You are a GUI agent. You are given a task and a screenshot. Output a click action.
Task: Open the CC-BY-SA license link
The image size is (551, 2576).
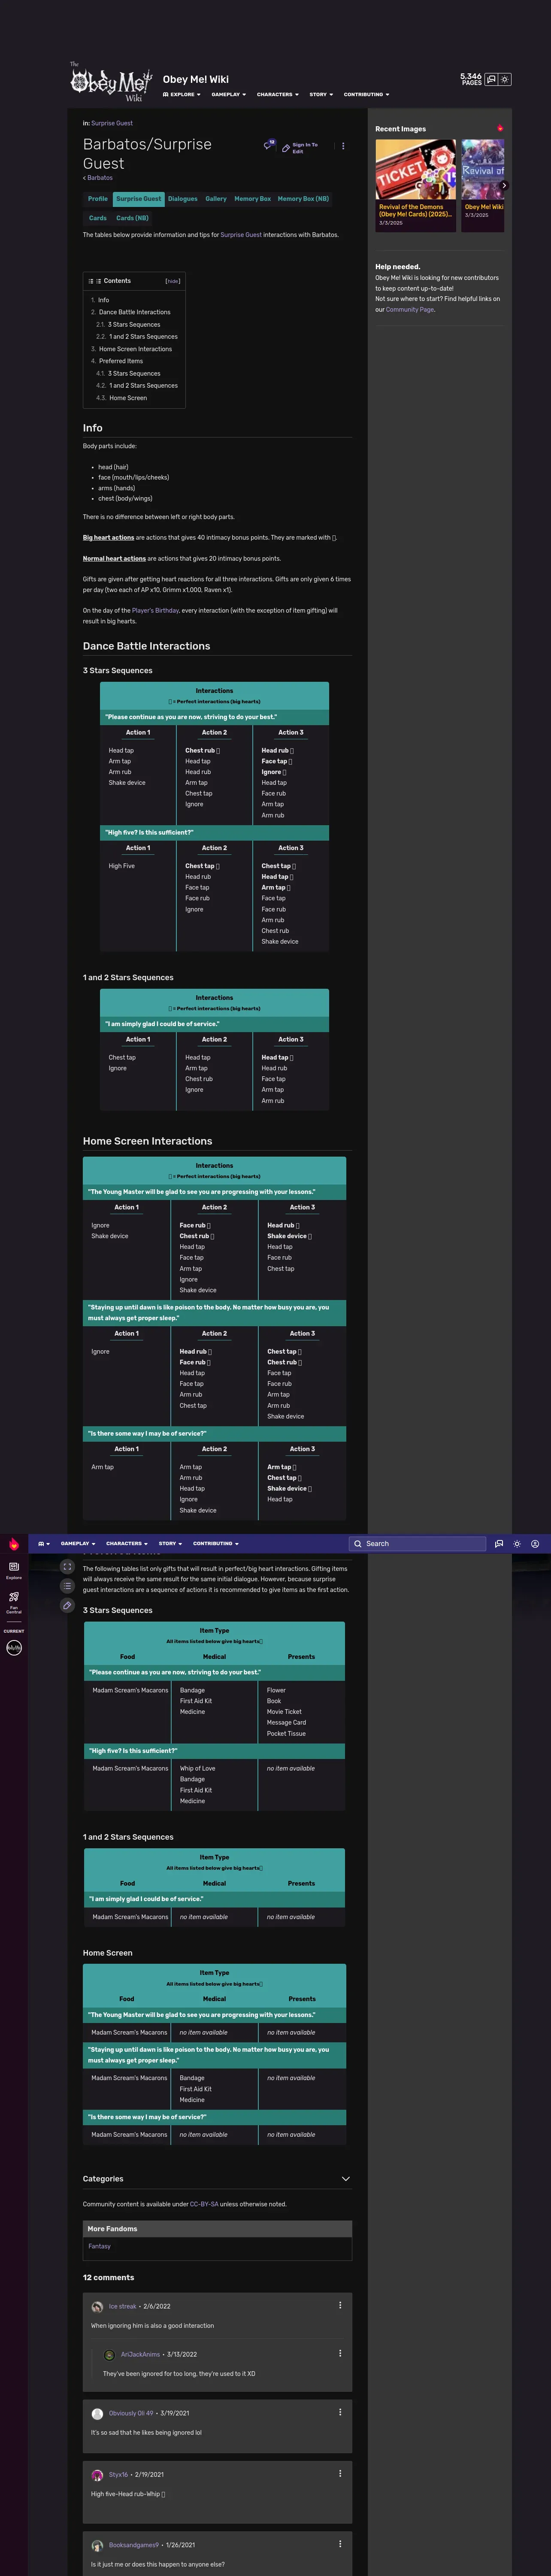pyautogui.click(x=204, y=2204)
